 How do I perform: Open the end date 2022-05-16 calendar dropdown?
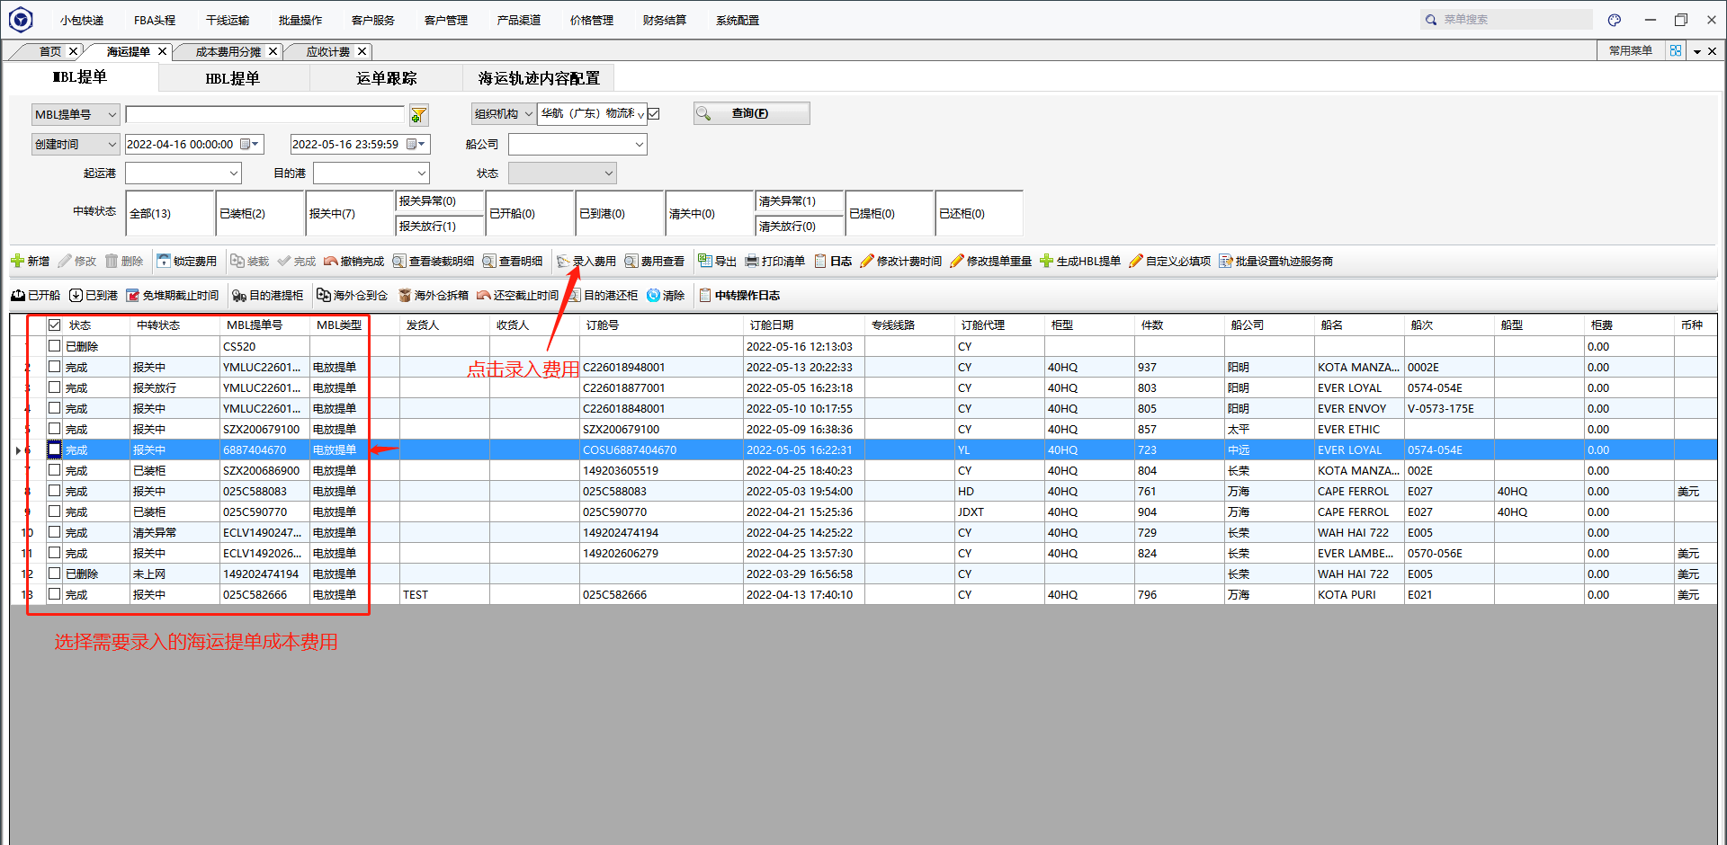point(416,144)
